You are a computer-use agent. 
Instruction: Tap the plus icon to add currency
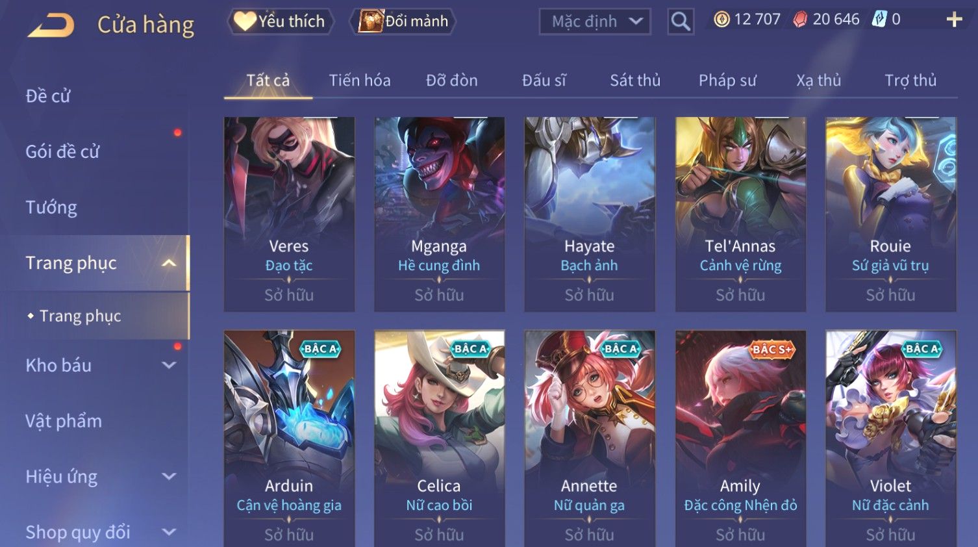(954, 19)
